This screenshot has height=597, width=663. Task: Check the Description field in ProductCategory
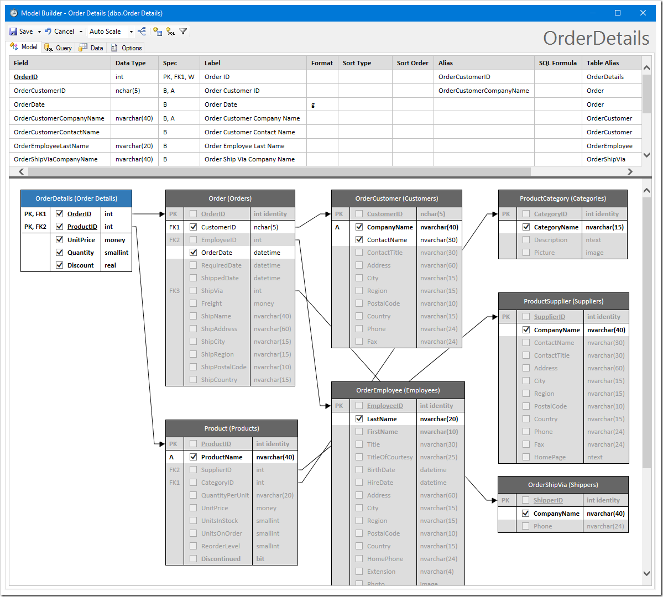526,240
